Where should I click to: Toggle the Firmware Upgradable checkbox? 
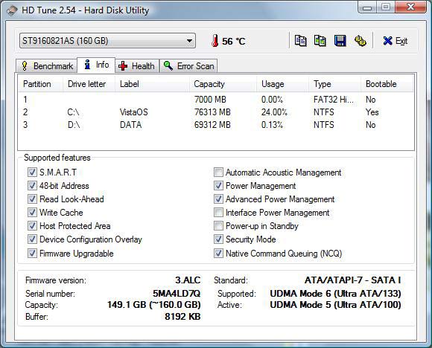tap(32, 253)
